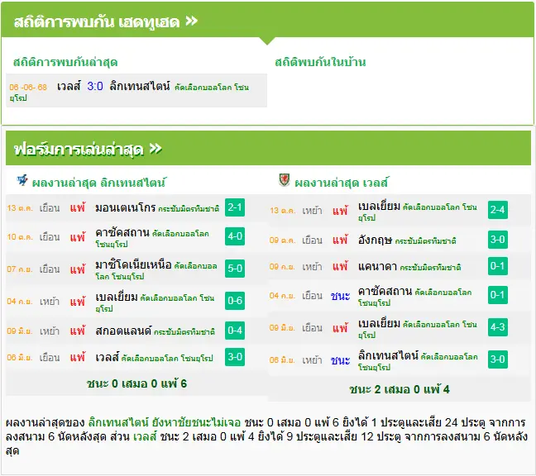The image size is (536, 476).
Task: Open the สถิติการพบกัน เฮดทูเฮด header
Action: click(x=268, y=21)
